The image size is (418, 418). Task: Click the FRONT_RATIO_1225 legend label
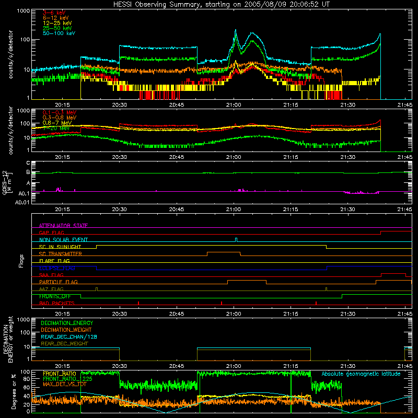coord(68,379)
